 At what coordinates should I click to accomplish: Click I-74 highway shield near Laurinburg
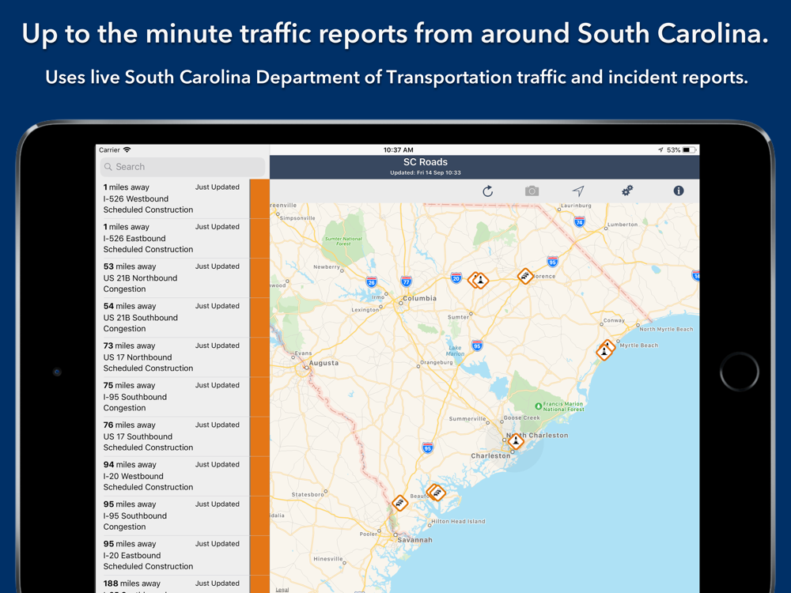(x=579, y=221)
